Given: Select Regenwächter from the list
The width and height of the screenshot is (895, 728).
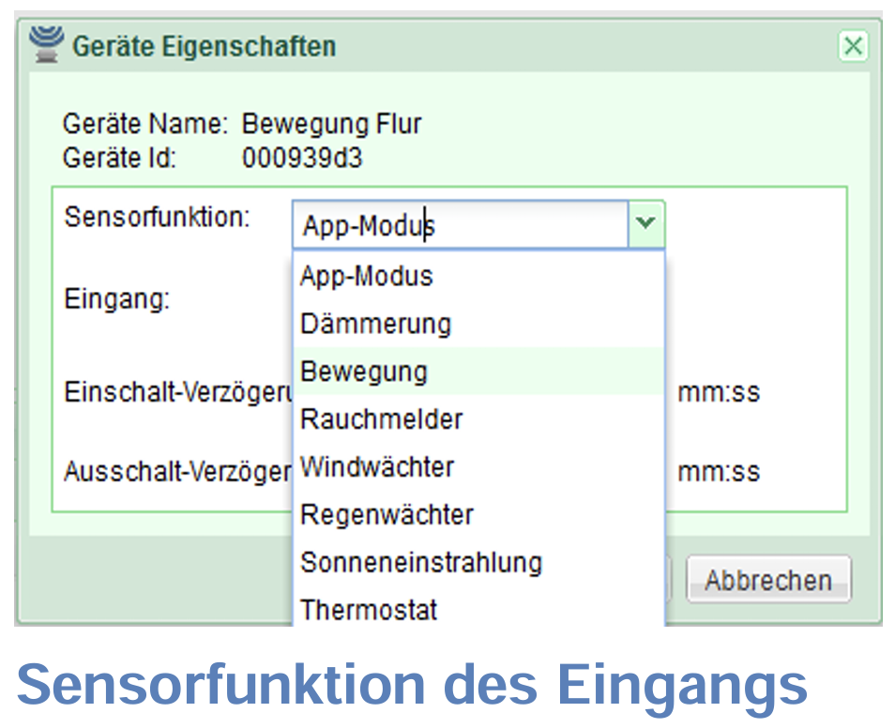Looking at the screenshot, I should click(387, 515).
